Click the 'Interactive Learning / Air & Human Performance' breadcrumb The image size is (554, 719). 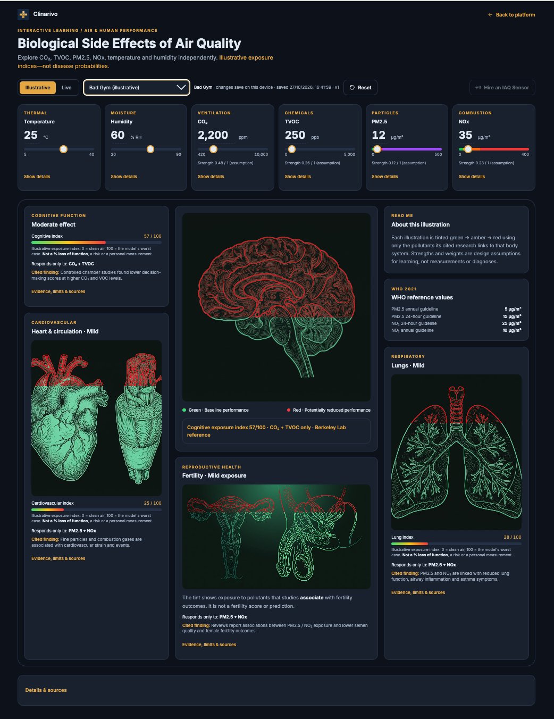click(x=87, y=30)
